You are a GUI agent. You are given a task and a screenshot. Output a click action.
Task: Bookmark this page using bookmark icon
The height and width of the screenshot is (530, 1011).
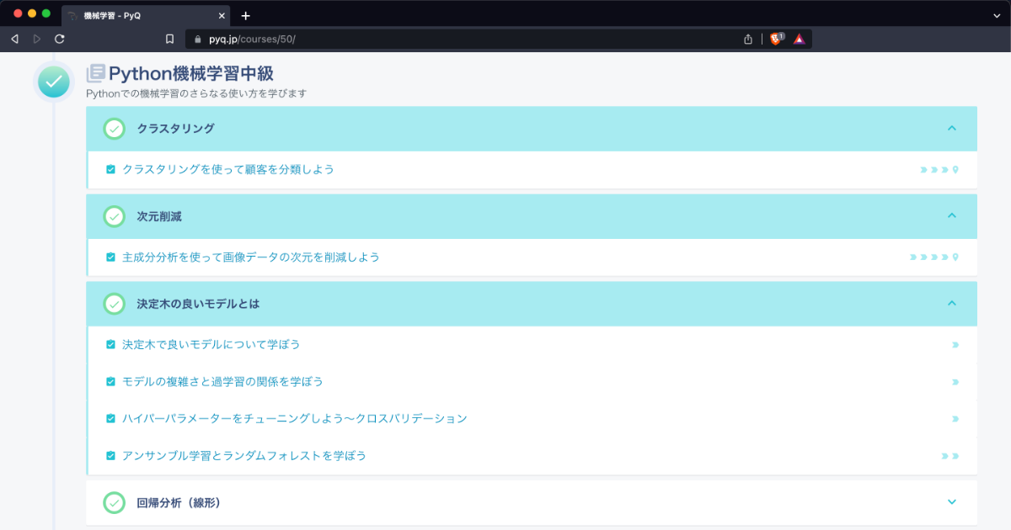[x=169, y=39]
